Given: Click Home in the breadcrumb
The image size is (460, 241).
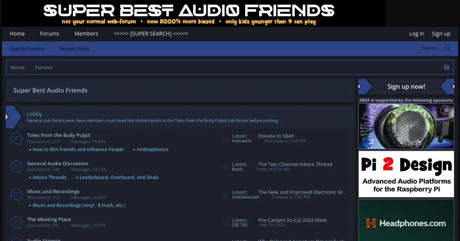Looking at the screenshot, I should [17, 67].
